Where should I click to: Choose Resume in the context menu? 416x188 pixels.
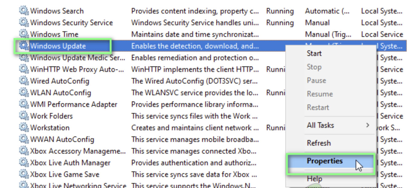(x=320, y=94)
